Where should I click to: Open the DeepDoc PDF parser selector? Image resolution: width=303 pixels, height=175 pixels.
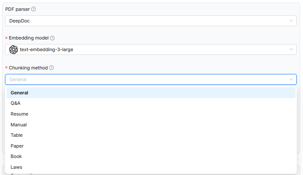(151, 21)
